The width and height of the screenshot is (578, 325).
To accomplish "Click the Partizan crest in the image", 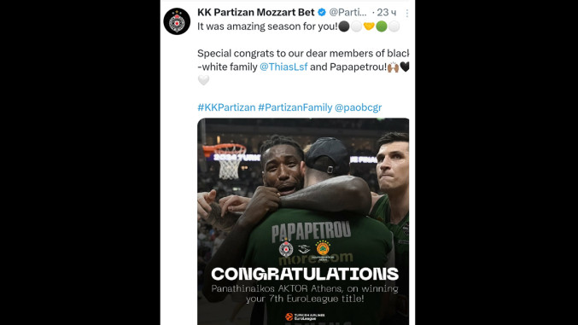I will pos(286,248).
